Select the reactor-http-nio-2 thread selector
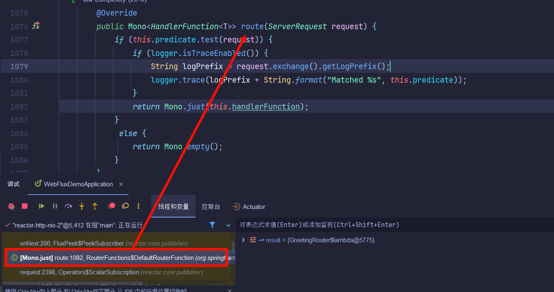The image size is (554, 292). (x=78, y=225)
